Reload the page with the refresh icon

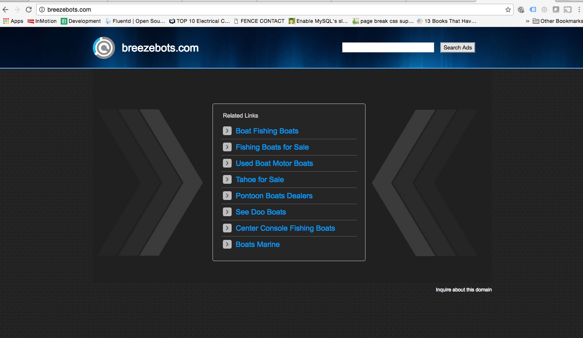pyautogui.click(x=29, y=10)
